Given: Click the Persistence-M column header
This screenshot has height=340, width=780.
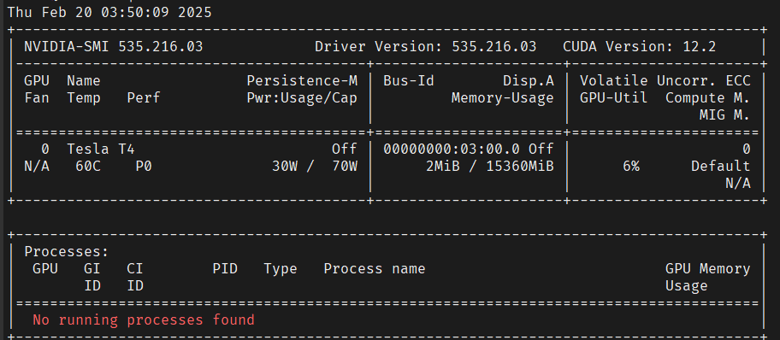Looking at the screenshot, I should click(302, 80).
